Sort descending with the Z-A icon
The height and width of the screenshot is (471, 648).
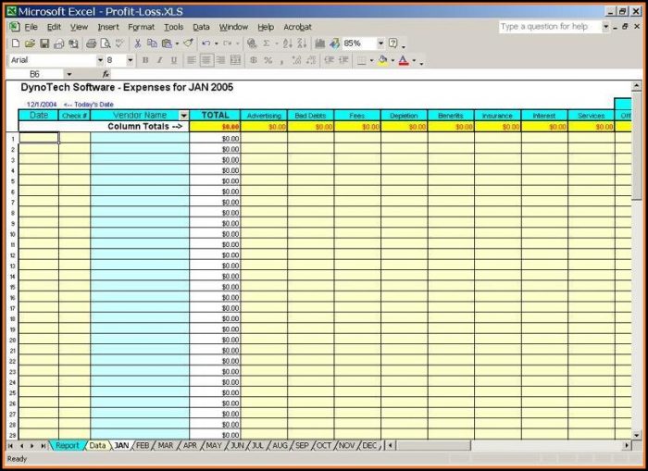click(x=302, y=43)
